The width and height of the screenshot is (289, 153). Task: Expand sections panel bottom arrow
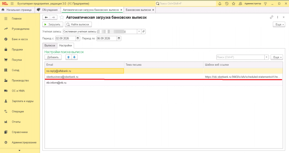(x=19, y=151)
